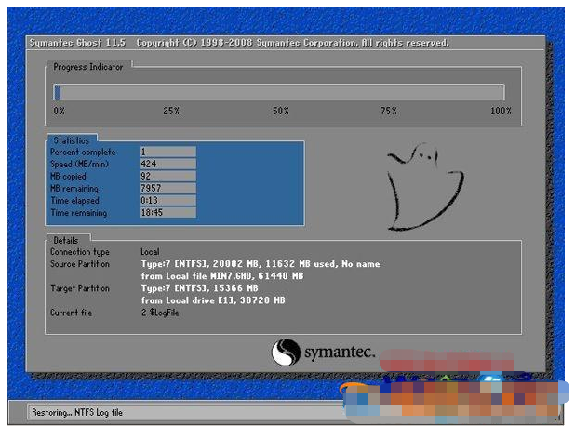Select the Speed (MB/min) value 424
The height and width of the screenshot is (426, 575).
pyautogui.click(x=168, y=164)
